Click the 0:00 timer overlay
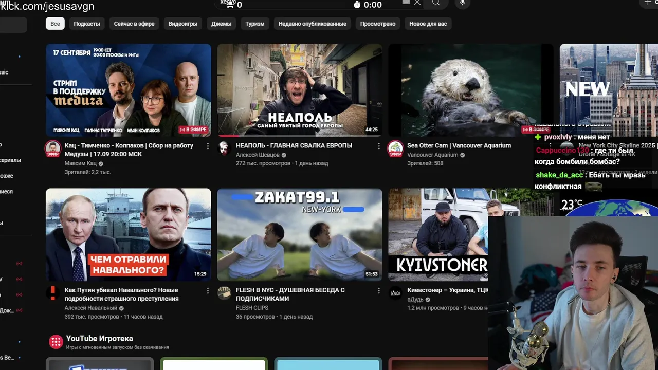This screenshot has width=658, height=370. click(372, 5)
